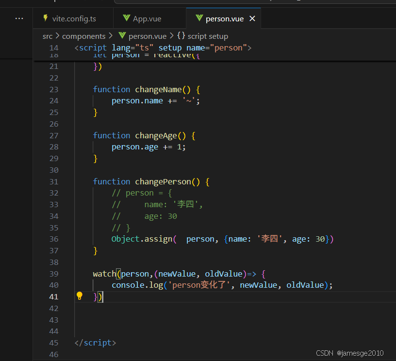
Task: Click the src breadcrumb
Action: [48, 36]
